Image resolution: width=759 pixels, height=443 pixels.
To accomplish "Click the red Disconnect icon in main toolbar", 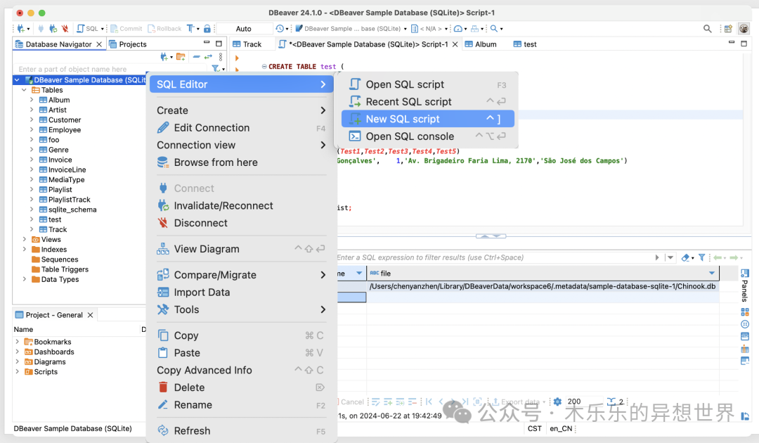I will pyautogui.click(x=65, y=29).
